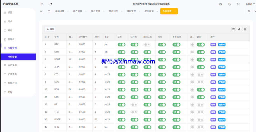
Task: Click the 排序 column header
Action: (x=97, y=37)
